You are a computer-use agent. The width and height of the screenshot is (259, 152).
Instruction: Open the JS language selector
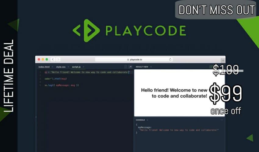click(130, 67)
